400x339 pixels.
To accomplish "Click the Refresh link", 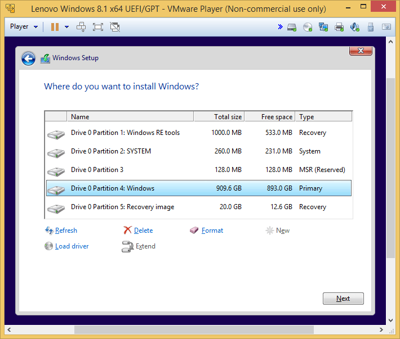I will pyautogui.click(x=66, y=230).
